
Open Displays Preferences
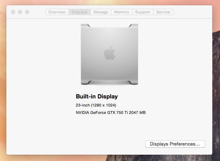point(175,144)
